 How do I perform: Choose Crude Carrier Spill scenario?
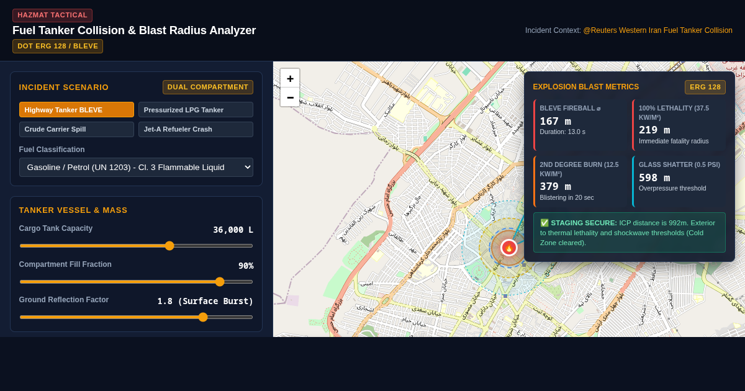click(x=76, y=129)
